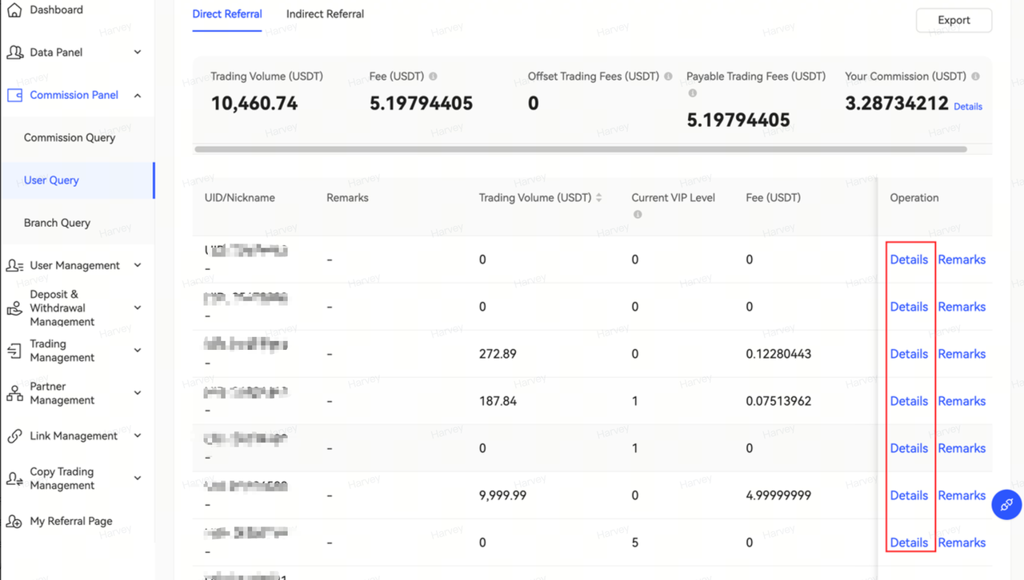Click the User Management icon
This screenshot has width=1024, height=580.
(x=14, y=266)
